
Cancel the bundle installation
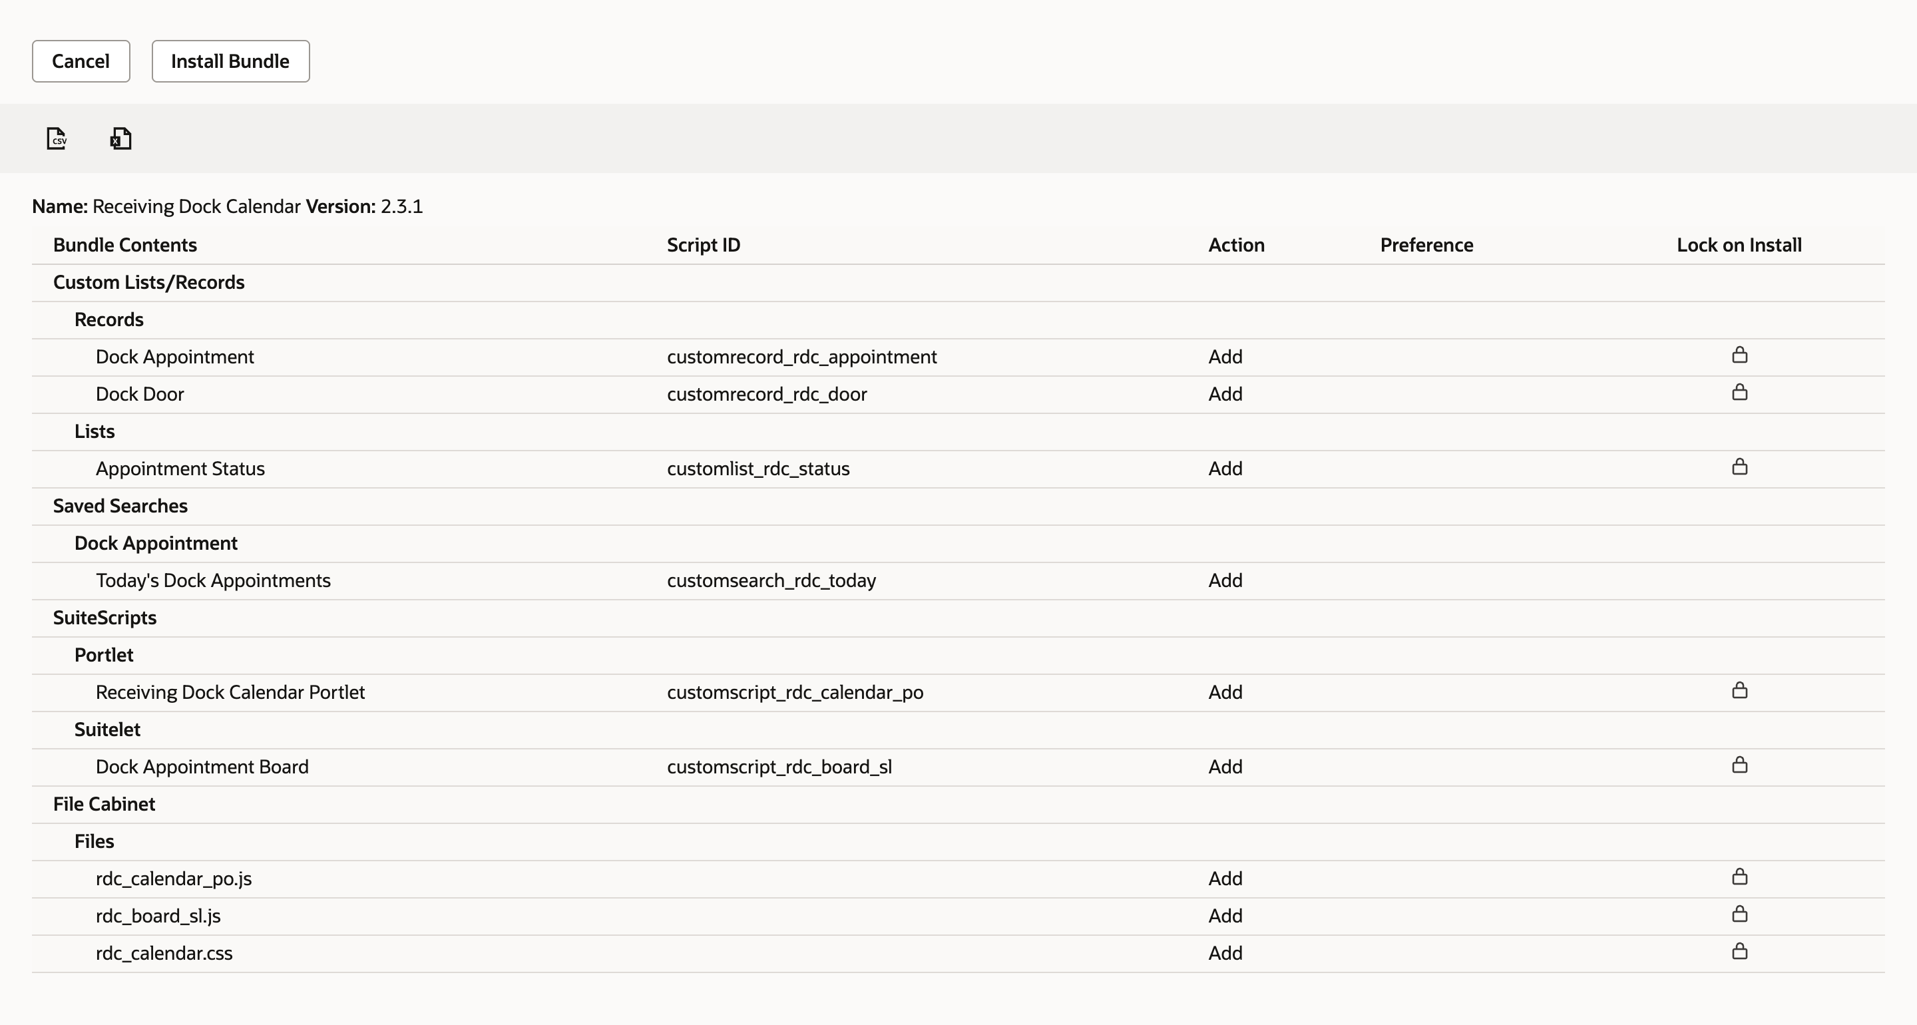coord(81,61)
